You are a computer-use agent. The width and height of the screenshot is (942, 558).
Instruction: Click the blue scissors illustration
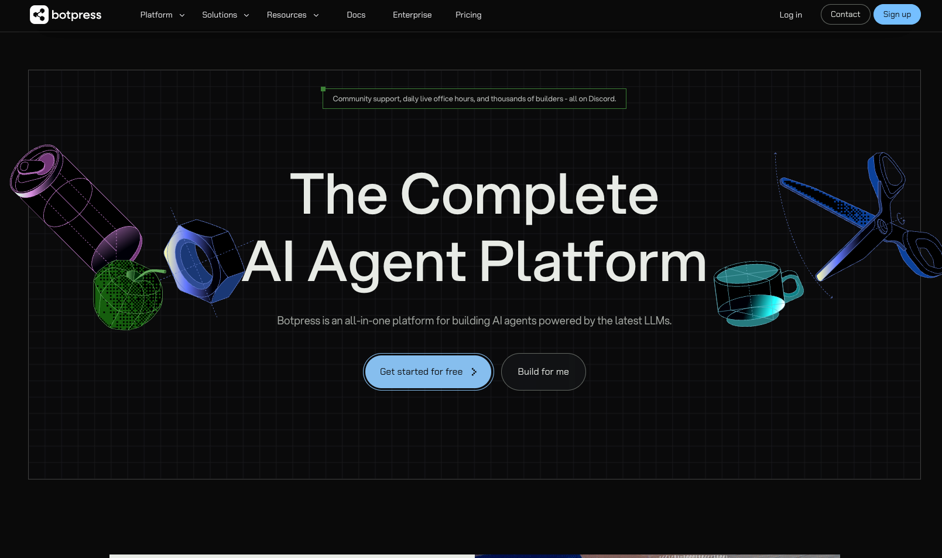click(861, 217)
